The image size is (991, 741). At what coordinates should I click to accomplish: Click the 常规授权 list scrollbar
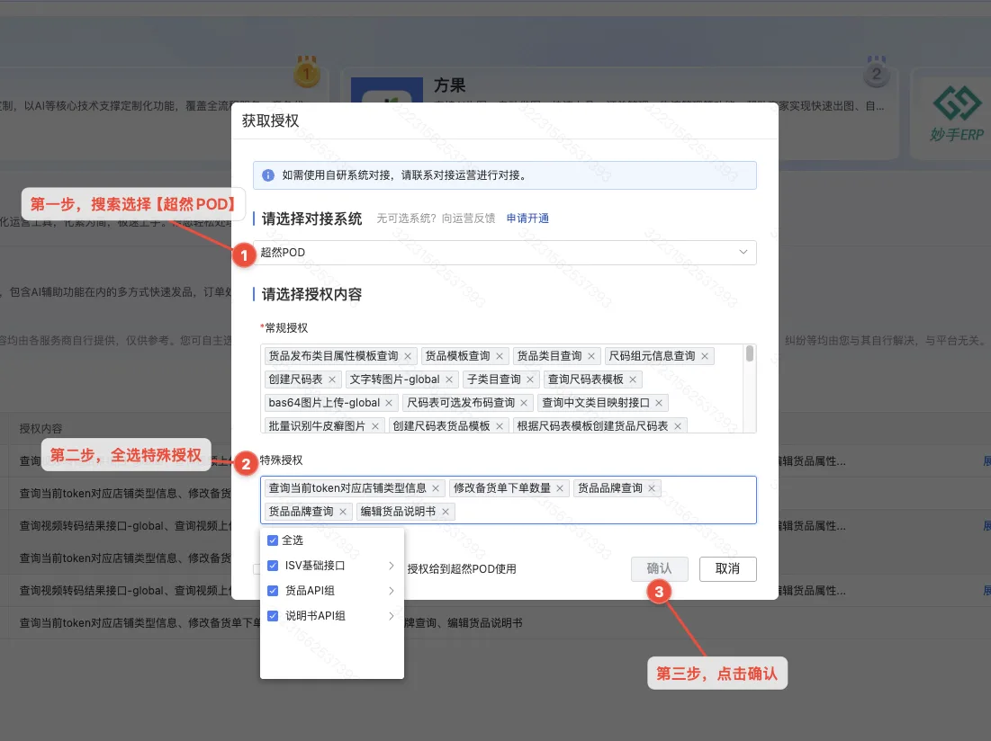[x=750, y=353]
